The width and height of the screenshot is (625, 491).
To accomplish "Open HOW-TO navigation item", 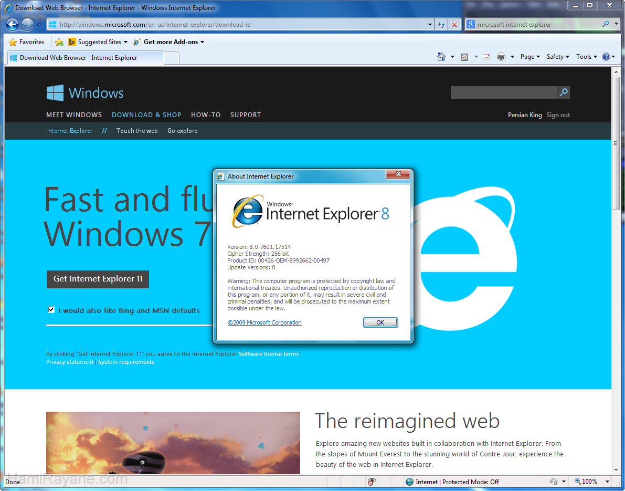I will click(x=206, y=115).
